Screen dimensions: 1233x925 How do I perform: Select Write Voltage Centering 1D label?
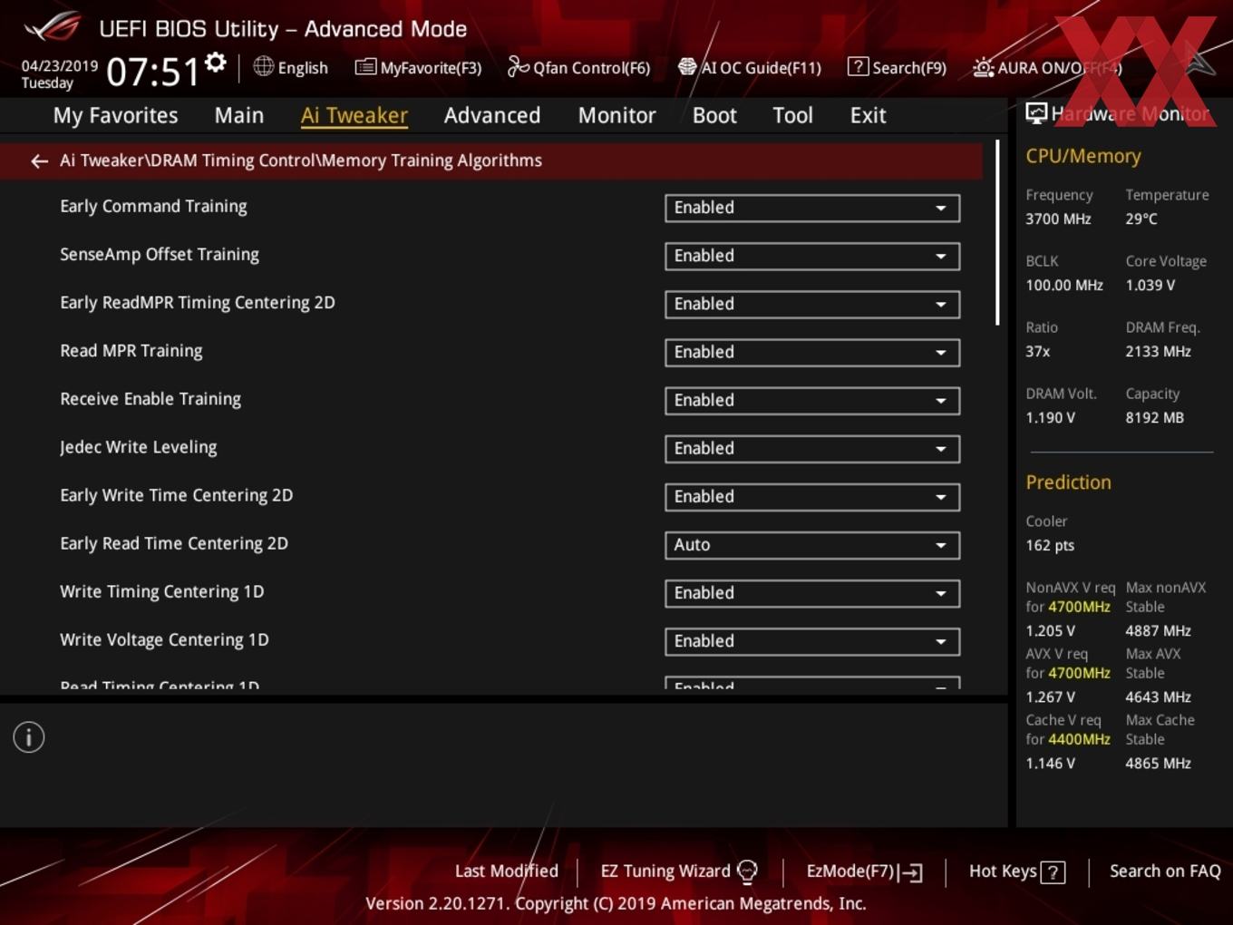pos(164,639)
